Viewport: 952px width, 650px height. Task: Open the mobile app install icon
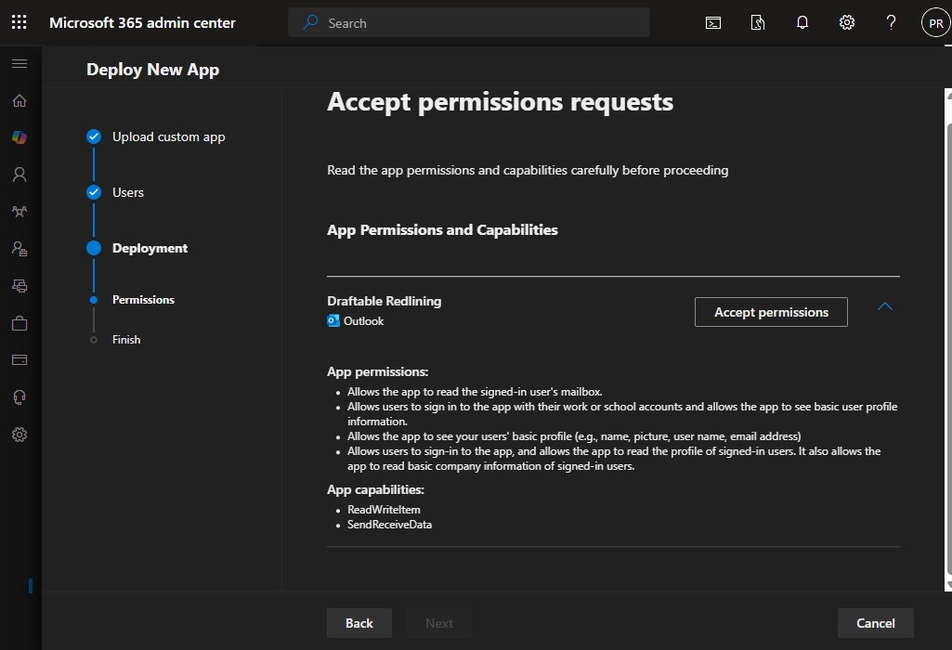click(758, 23)
